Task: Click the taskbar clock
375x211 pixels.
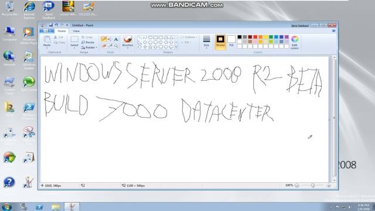Action: (363, 207)
